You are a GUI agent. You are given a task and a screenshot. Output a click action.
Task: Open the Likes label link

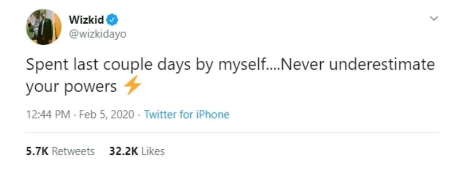click(153, 151)
